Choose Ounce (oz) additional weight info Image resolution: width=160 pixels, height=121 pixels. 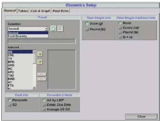point(120,28)
